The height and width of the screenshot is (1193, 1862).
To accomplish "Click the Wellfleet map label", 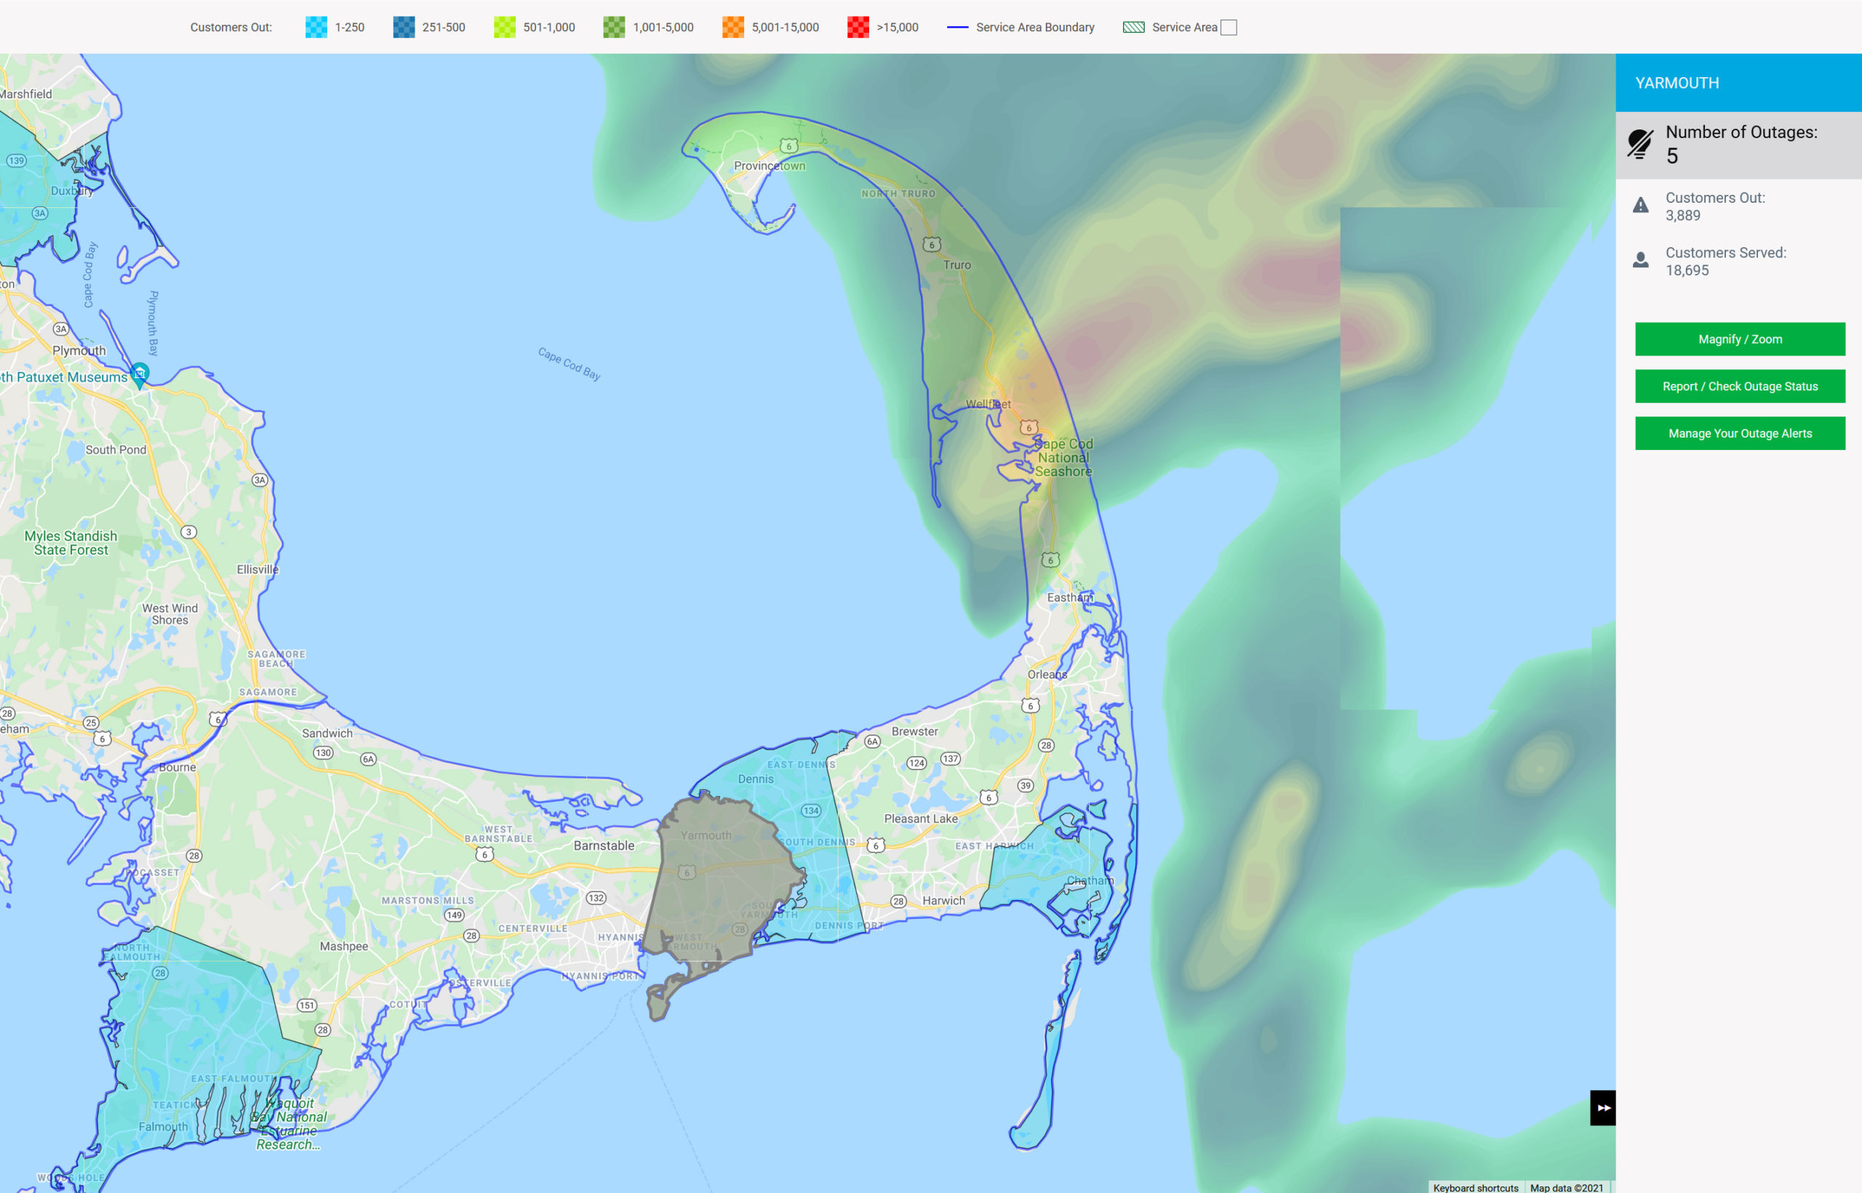I will pyautogui.click(x=988, y=404).
